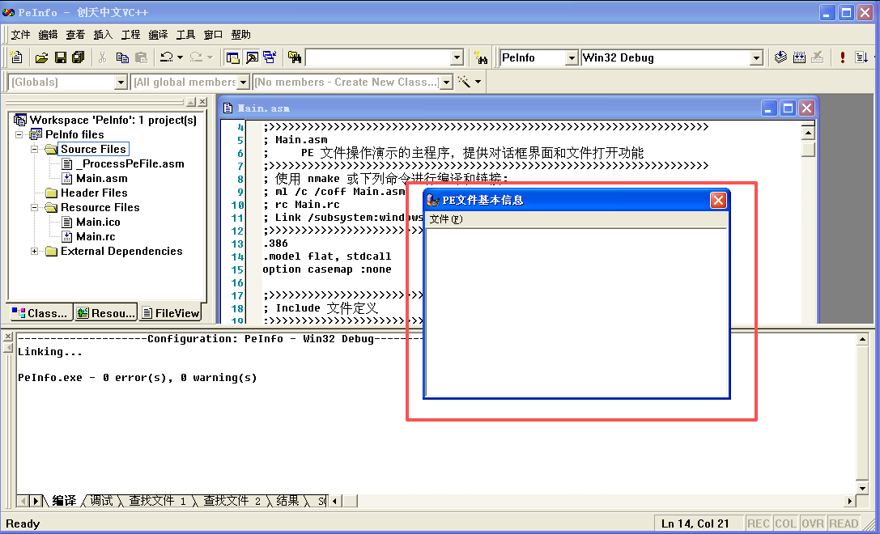Select Main.ico resource file
The width and height of the screenshot is (880, 534).
tap(98, 222)
